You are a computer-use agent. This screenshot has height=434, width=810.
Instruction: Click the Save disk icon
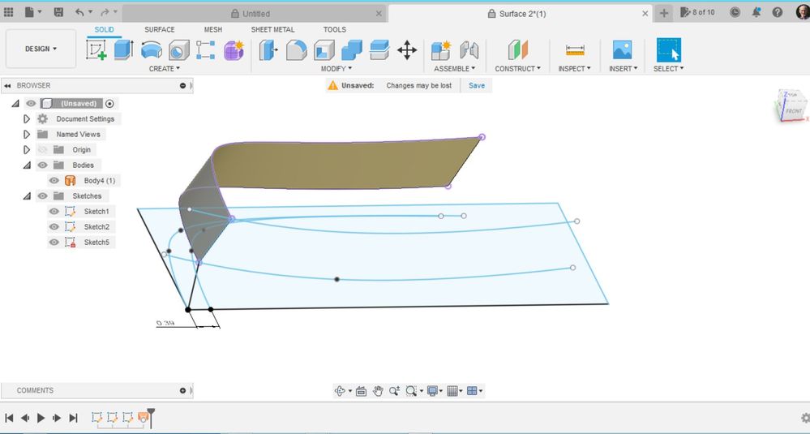[x=58, y=12]
